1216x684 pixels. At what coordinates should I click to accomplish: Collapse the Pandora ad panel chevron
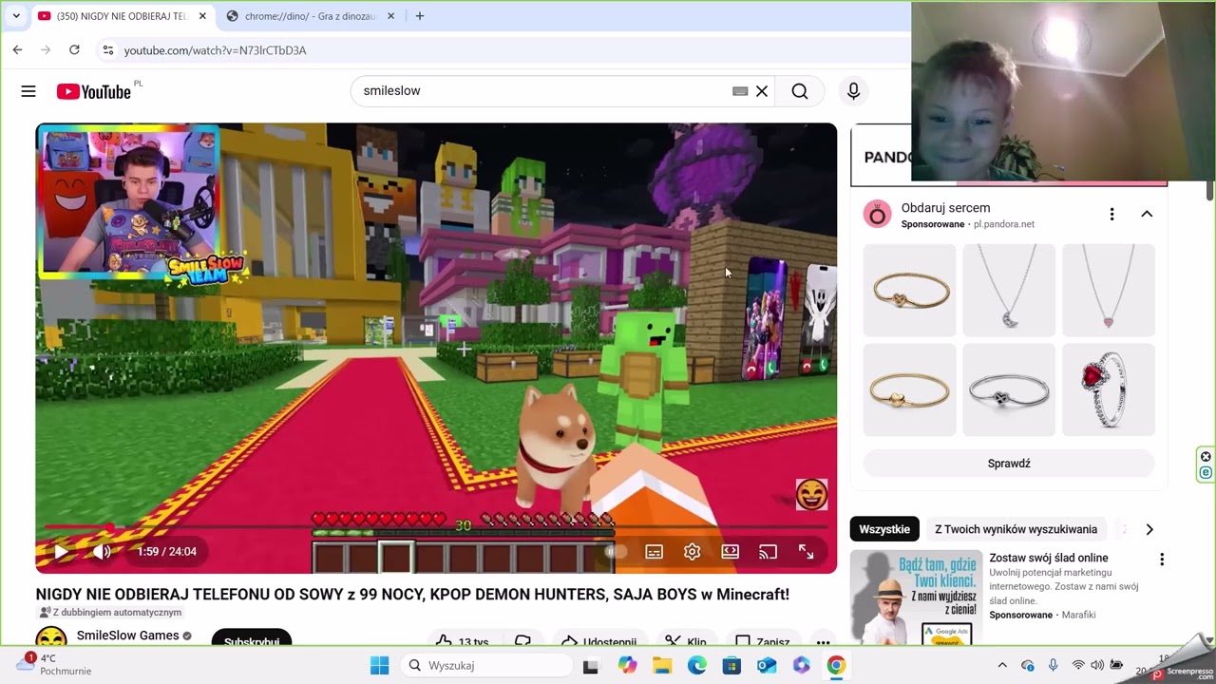(1147, 215)
